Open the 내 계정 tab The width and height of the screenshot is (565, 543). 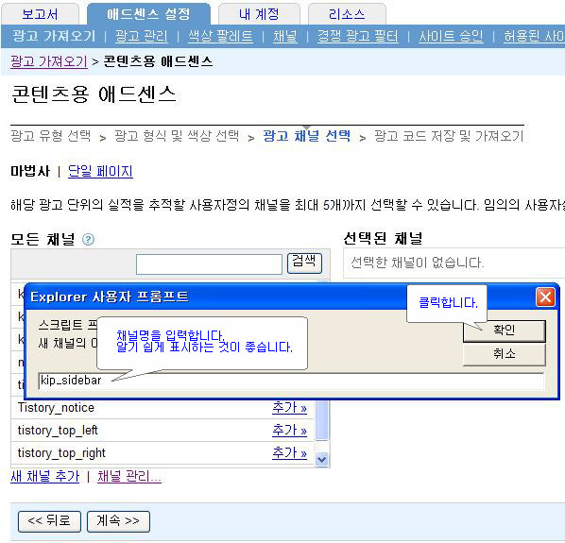coord(259,14)
